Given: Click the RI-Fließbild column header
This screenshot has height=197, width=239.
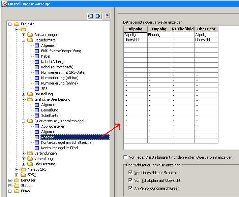Looking at the screenshot, I should (x=183, y=29).
